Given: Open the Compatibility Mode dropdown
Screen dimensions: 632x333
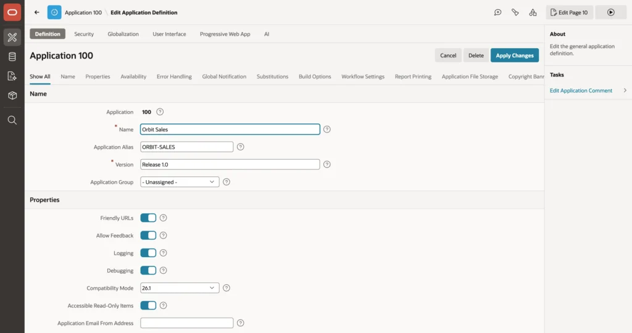Looking at the screenshot, I should 180,288.
